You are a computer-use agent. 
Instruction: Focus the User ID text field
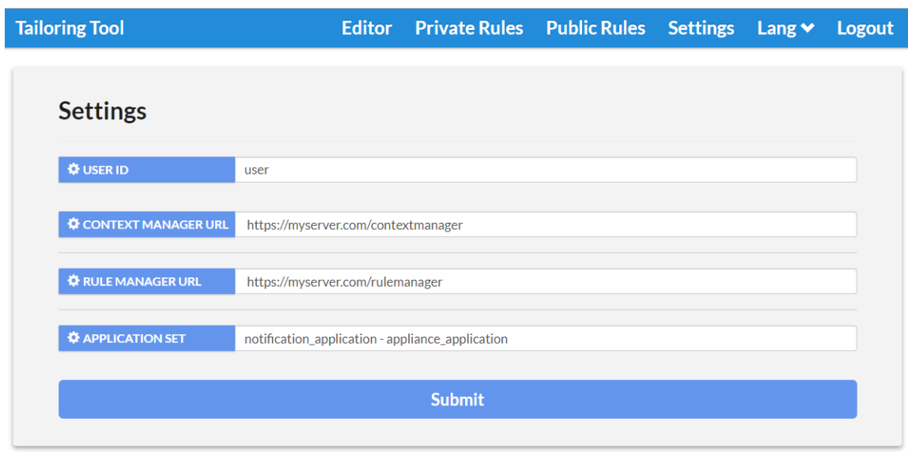pos(546,170)
